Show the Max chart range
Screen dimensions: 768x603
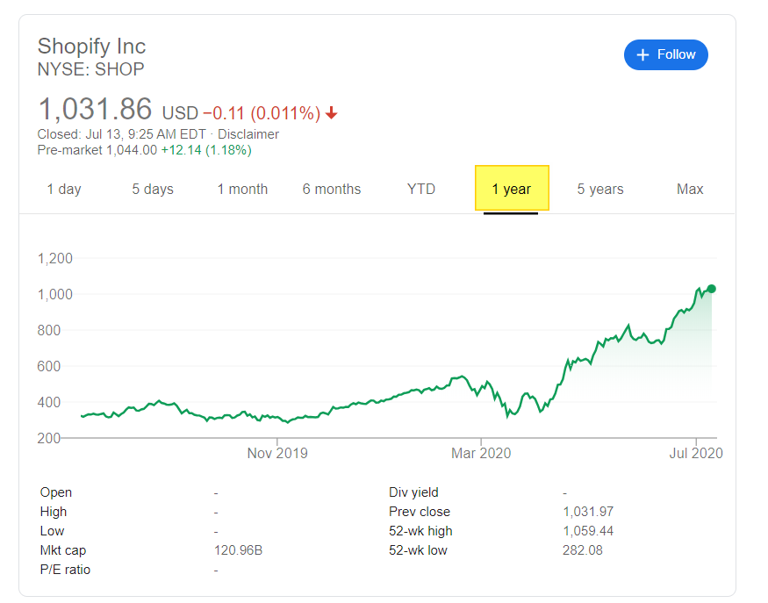[x=690, y=189]
